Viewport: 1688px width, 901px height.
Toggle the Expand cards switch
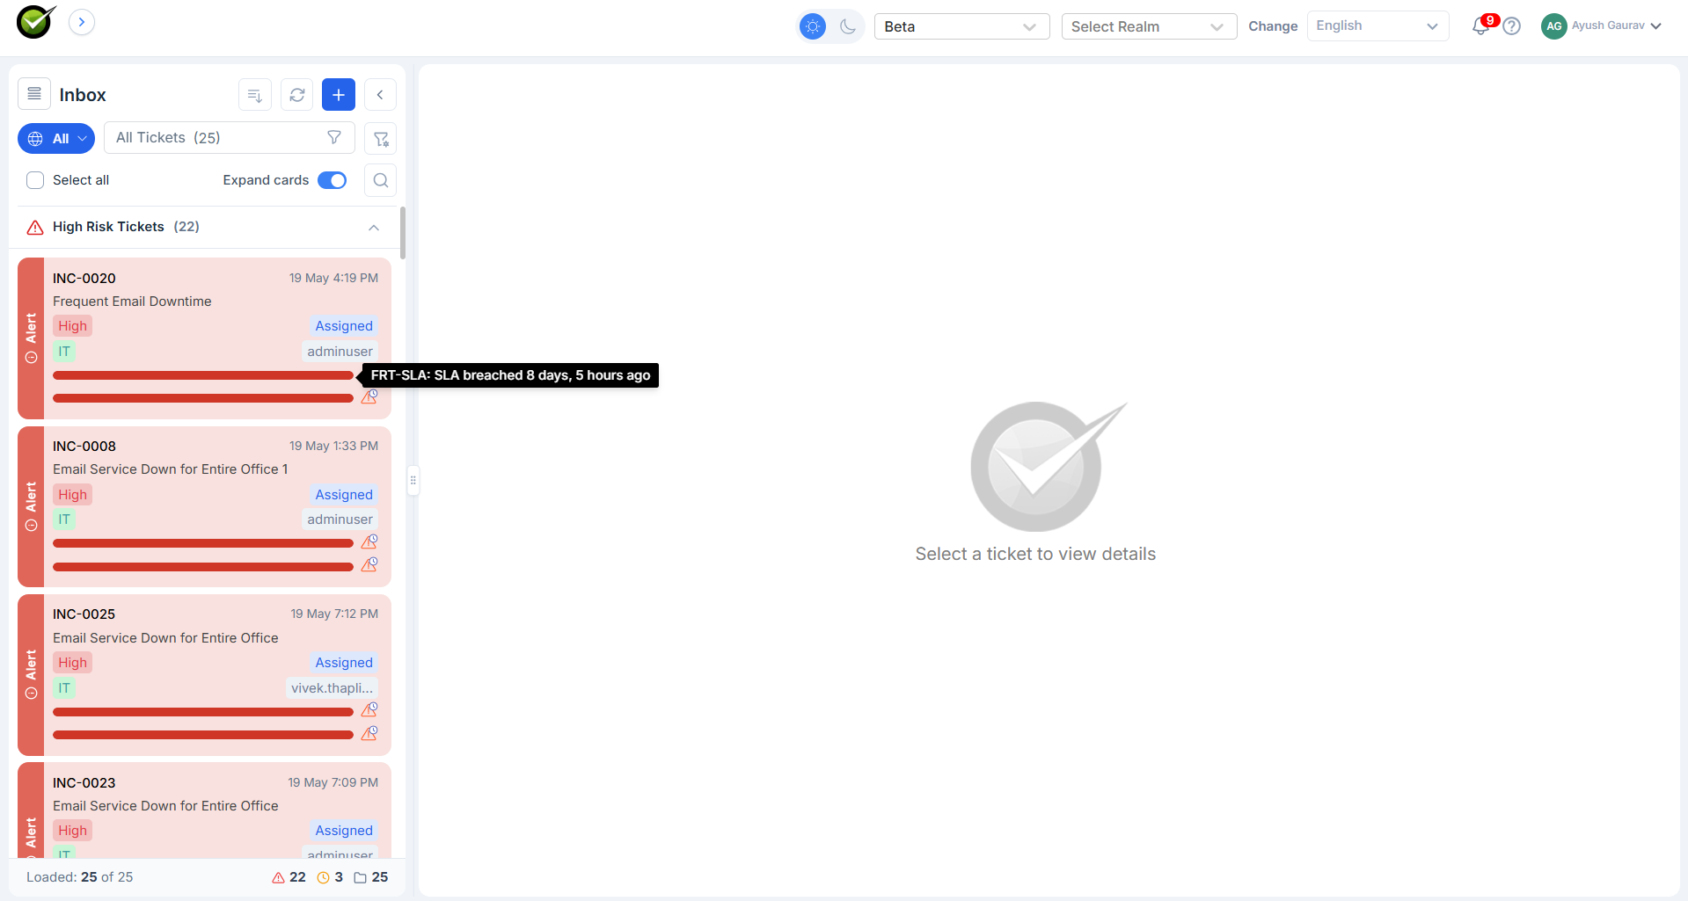coord(332,180)
